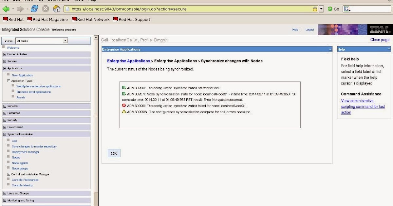Open Console Identity

(x=22, y=185)
